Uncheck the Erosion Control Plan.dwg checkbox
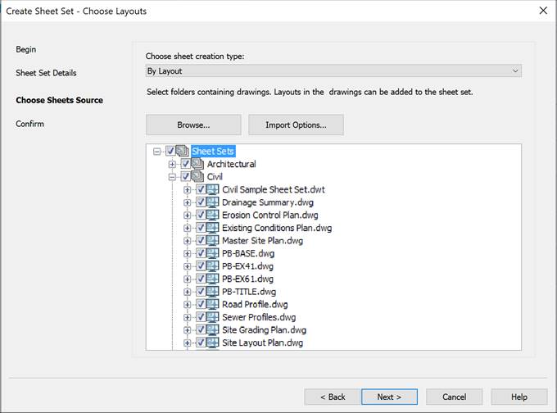Screen dimensions: 557x413 pyautogui.click(x=201, y=216)
